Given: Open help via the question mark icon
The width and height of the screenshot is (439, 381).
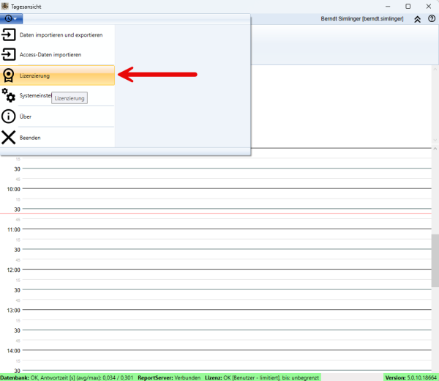Looking at the screenshot, I should [432, 18].
